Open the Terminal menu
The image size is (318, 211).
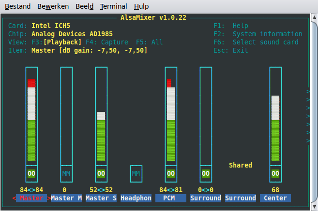point(113,7)
